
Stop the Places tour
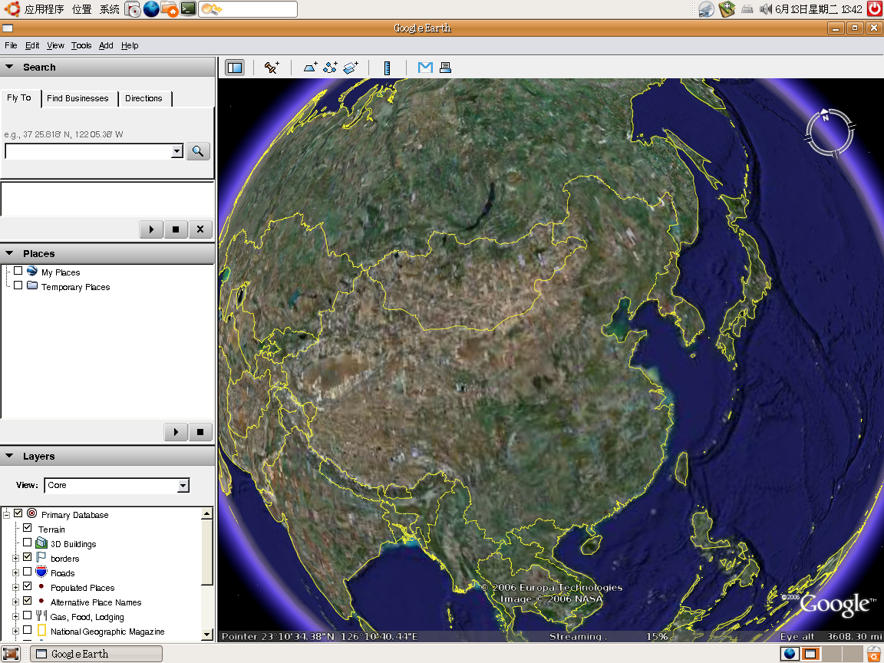(x=200, y=432)
